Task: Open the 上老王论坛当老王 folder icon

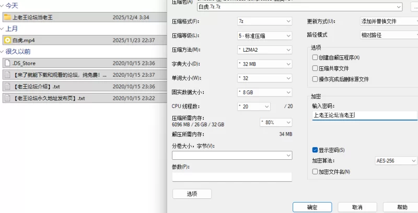Action: (x=7, y=18)
